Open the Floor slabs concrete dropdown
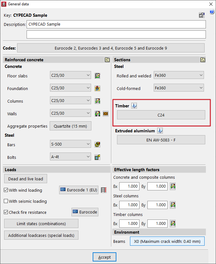The image size is (216, 264). 71,75
